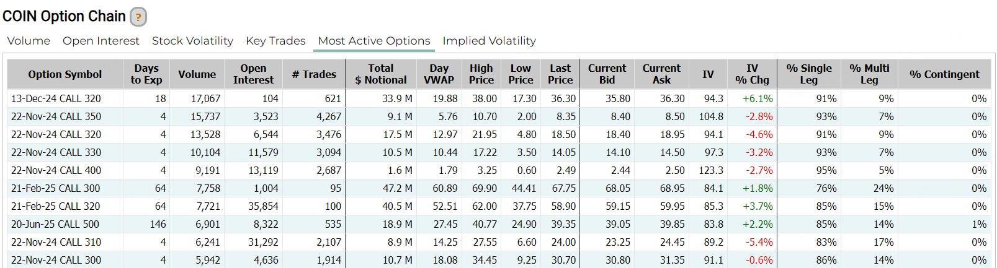Sort by Total $ Notional header
This screenshot has height=268, width=997.
380,74
